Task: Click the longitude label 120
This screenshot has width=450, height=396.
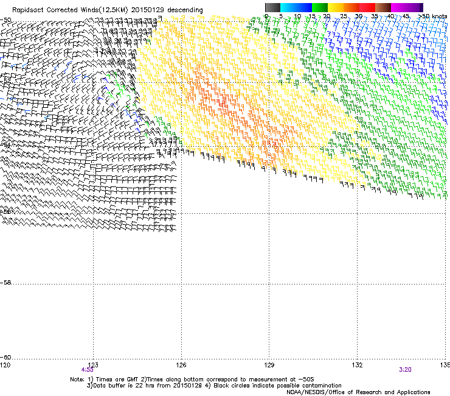Action: click(x=5, y=365)
